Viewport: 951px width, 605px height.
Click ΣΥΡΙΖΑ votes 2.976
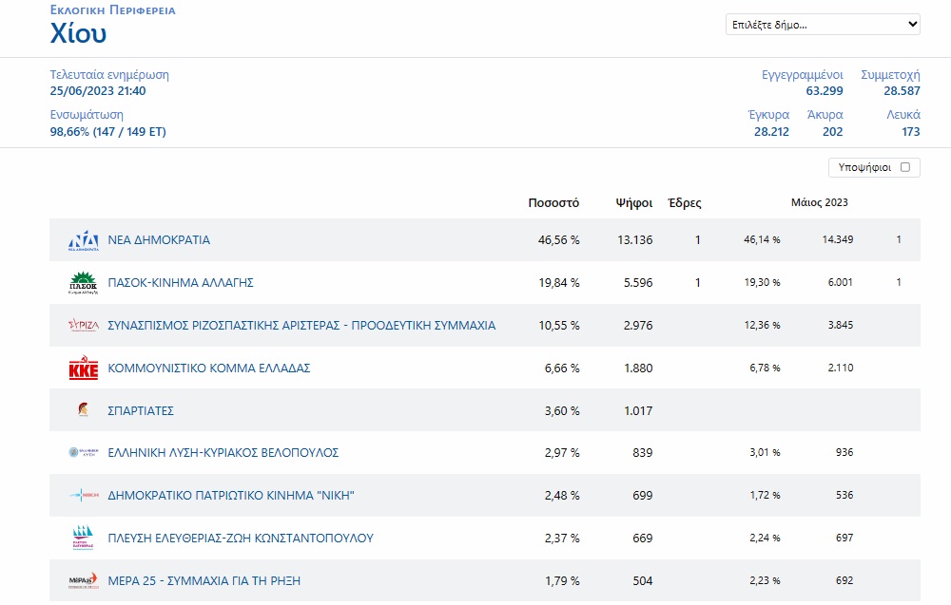coord(638,325)
